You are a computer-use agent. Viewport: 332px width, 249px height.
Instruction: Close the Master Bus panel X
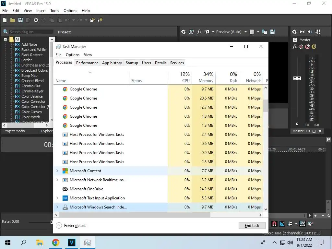pyautogui.click(x=320, y=131)
